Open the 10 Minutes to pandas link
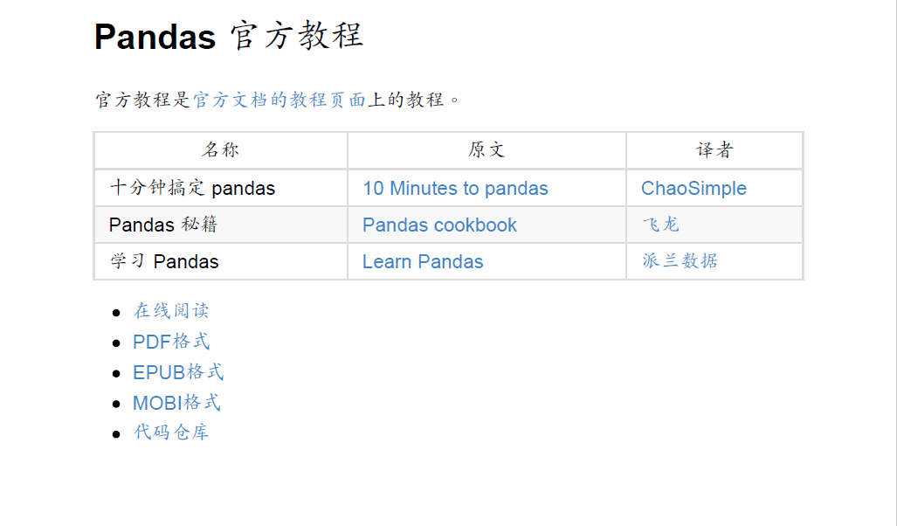The width and height of the screenshot is (897, 526). point(455,188)
